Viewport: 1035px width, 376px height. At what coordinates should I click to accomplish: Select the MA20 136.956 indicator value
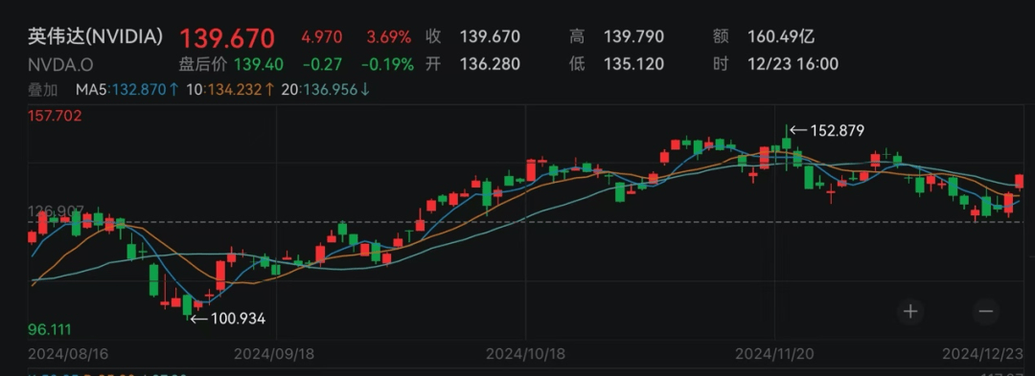point(327,90)
